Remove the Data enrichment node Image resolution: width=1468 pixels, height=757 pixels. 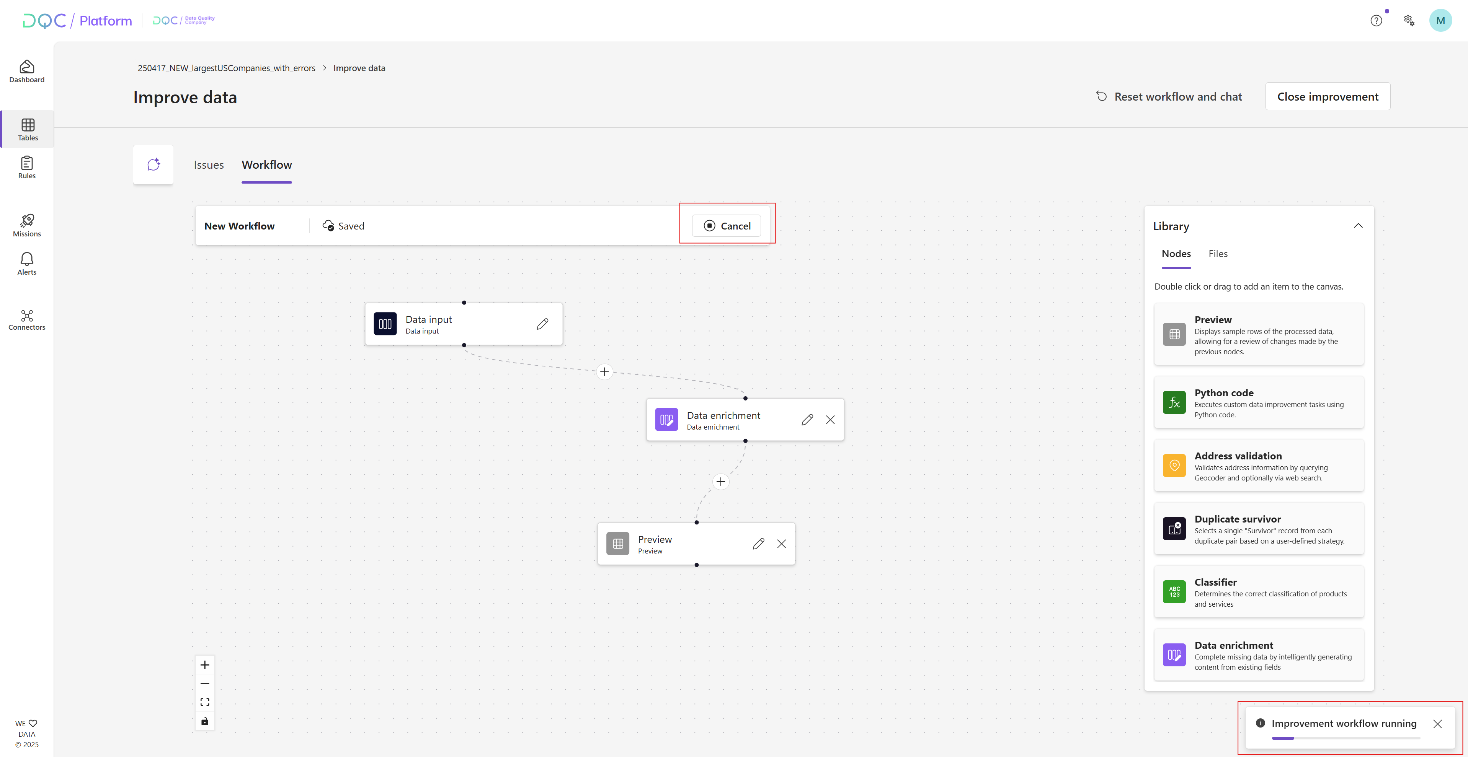tap(830, 420)
